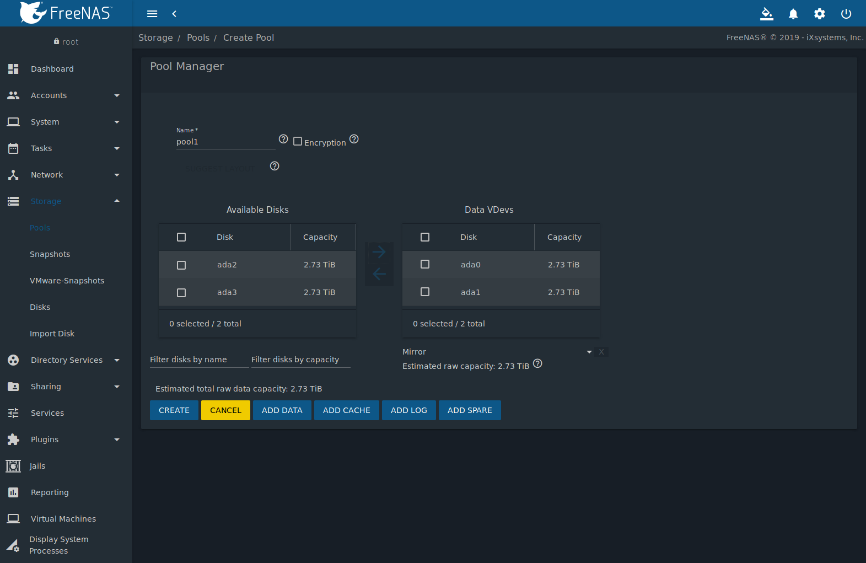Open Import Disk in the sidebar
Screen dimensions: 866x563
pos(52,334)
